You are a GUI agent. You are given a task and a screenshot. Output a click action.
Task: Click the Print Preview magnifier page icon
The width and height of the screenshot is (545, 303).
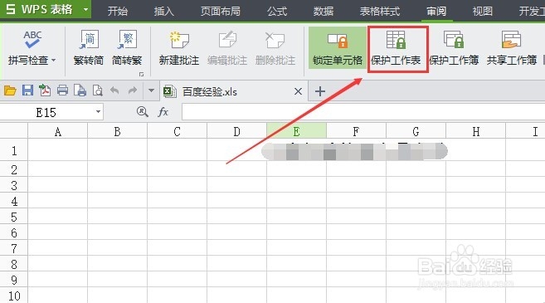coord(98,90)
